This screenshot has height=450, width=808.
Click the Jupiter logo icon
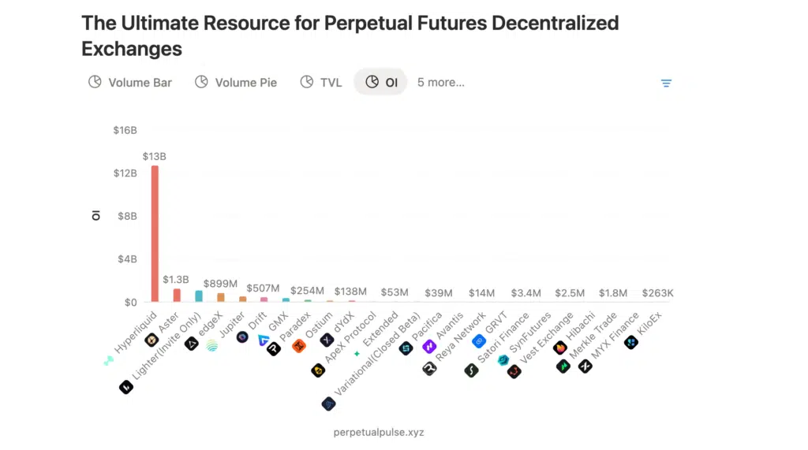[211, 345]
